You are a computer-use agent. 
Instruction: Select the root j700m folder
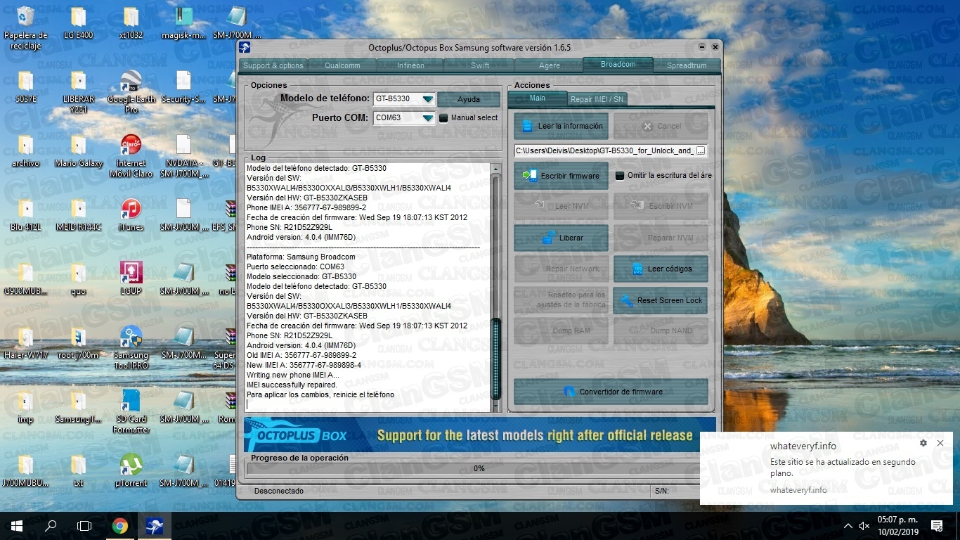tap(78, 342)
